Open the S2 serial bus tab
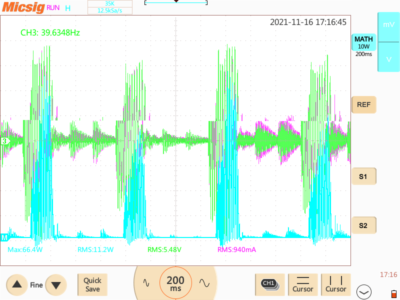Viewport: 400px width, 300px height. tap(364, 225)
